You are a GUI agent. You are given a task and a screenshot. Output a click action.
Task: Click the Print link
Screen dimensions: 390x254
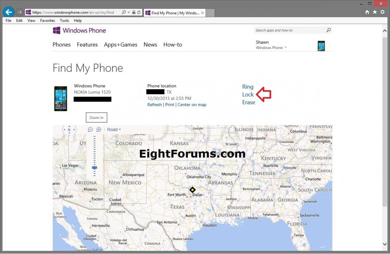click(170, 105)
